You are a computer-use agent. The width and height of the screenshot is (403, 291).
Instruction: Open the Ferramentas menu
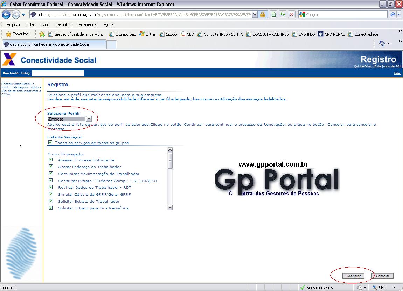coord(87,24)
